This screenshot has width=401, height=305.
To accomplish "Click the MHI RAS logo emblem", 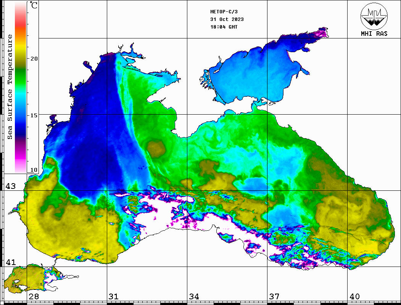I will click(x=374, y=16).
